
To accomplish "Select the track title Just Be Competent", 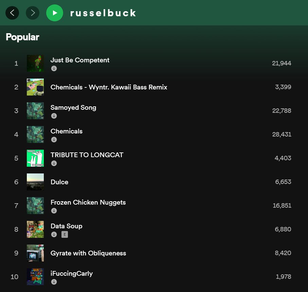I will tap(80, 60).
